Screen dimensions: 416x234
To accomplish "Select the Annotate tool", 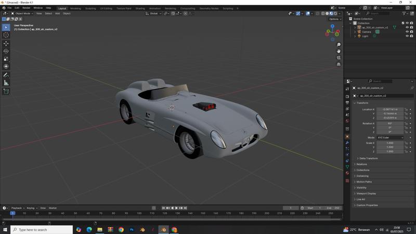I will tap(6, 75).
